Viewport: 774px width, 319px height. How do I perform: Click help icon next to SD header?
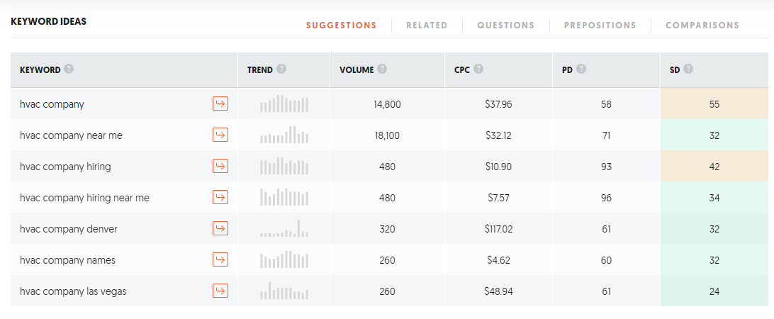tap(688, 69)
